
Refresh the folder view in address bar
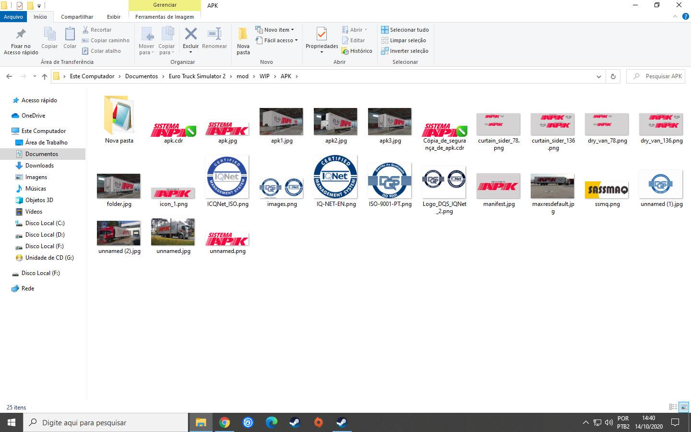point(613,76)
